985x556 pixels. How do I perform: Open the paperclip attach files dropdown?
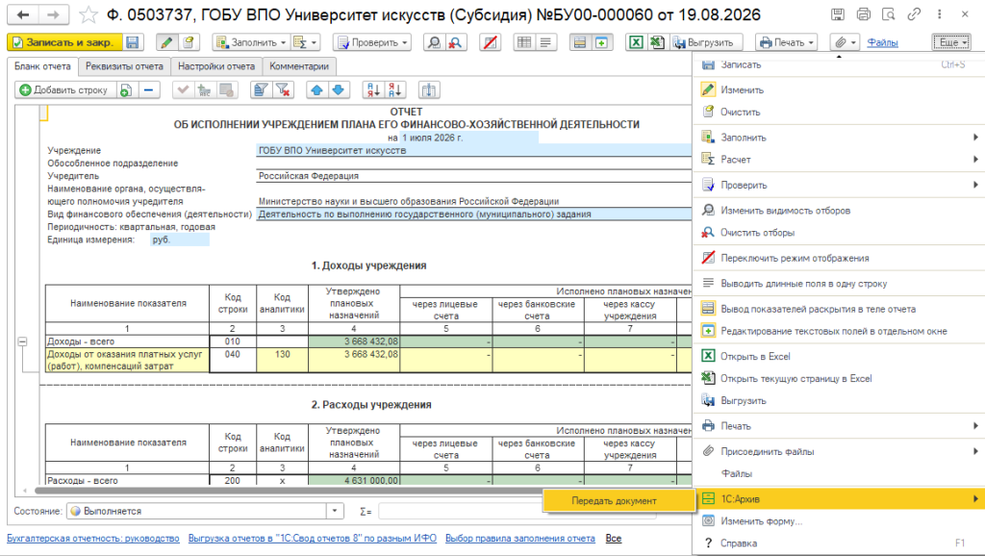click(x=845, y=42)
